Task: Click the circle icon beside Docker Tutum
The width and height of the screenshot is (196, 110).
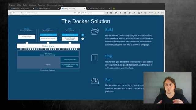Action: (x=83, y=35)
